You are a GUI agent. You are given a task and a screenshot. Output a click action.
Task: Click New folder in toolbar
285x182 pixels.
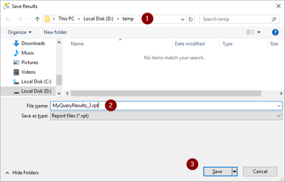point(55,32)
